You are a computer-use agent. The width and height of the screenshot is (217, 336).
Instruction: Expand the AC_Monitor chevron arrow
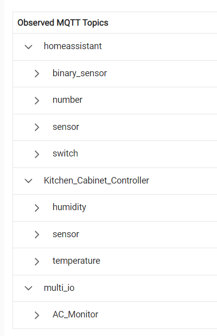point(37,315)
